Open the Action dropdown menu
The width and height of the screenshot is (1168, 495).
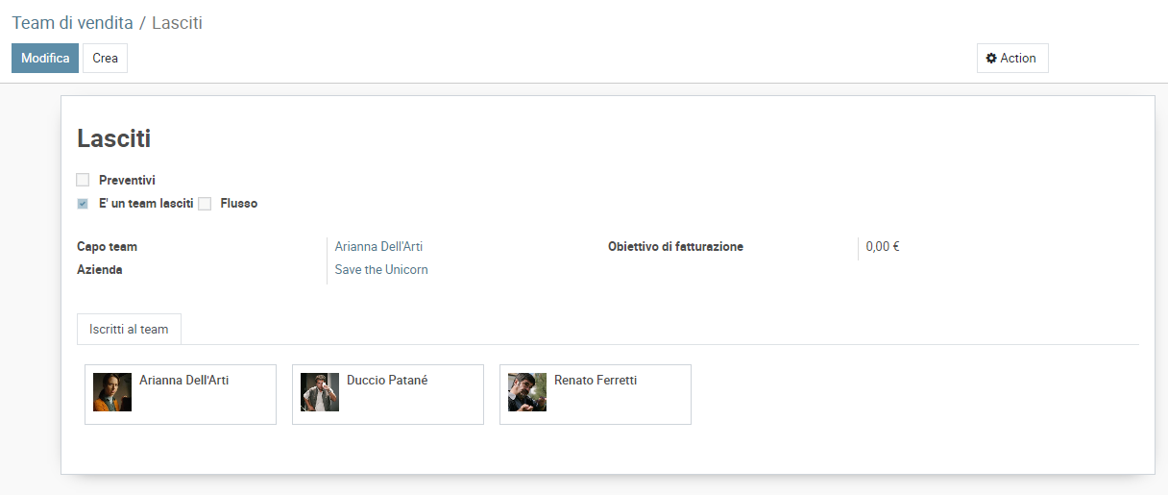[x=1011, y=59]
